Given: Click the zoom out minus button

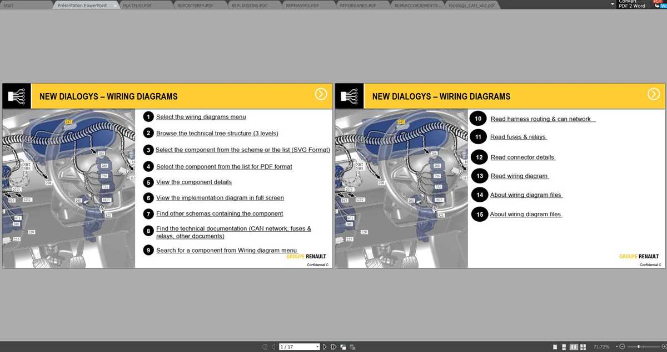Looking at the screenshot, I should point(622,346).
